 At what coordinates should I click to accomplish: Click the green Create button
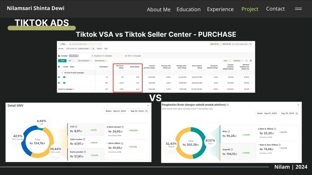click(x=62, y=61)
